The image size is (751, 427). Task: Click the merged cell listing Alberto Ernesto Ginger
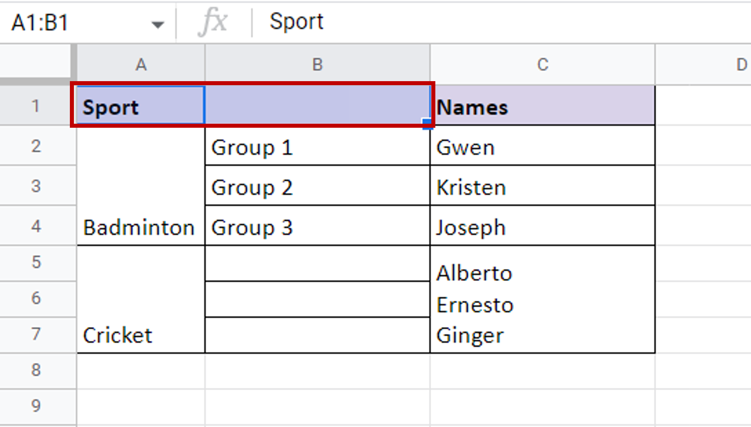coord(542,299)
